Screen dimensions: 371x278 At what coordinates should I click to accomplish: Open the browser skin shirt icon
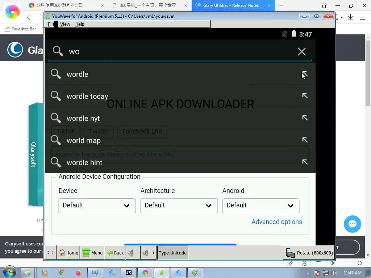click(x=324, y=5)
